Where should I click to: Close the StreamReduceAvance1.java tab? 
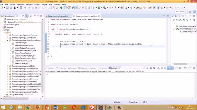[x=99, y=16]
